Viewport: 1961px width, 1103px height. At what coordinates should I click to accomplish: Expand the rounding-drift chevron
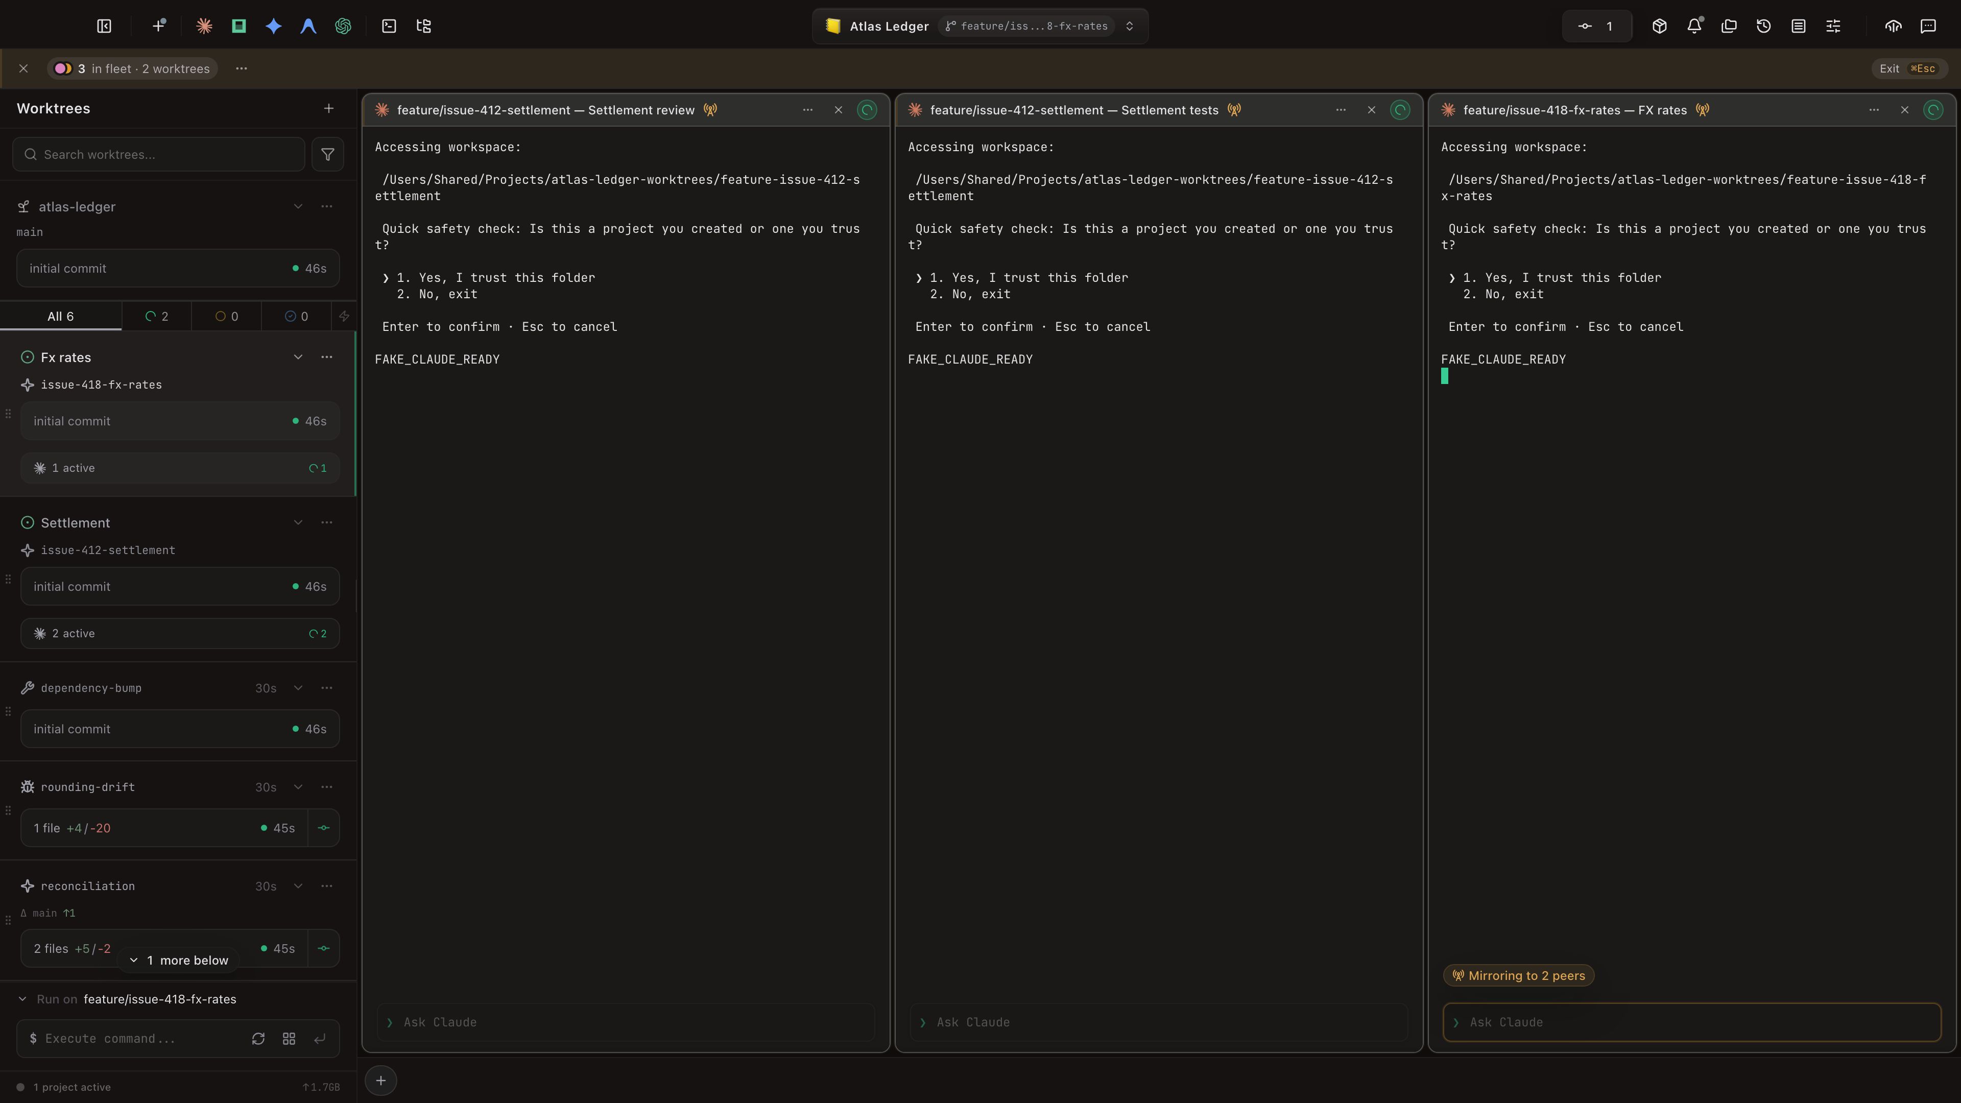[x=298, y=787]
